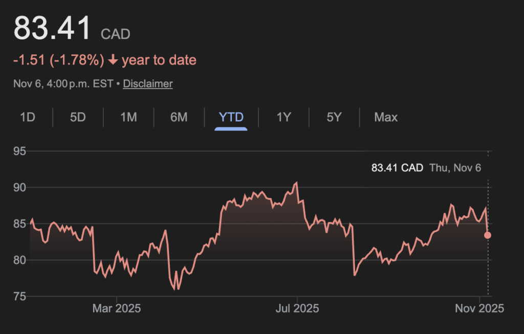
Task: Select the 5D time range
Action: point(78,117)
